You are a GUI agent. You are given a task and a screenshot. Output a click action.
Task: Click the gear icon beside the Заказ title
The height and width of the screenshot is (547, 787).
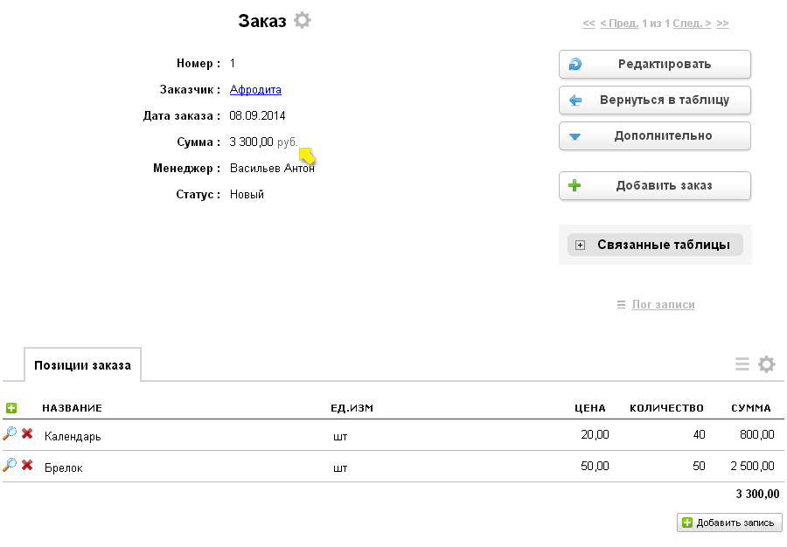(x=302, y=21)
